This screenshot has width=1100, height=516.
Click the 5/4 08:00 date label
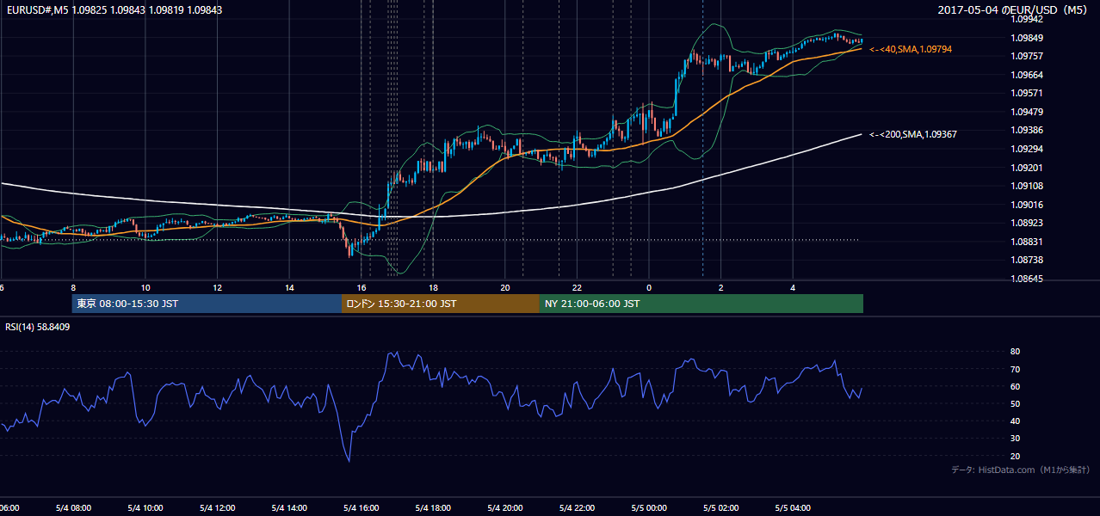(72, 507)
